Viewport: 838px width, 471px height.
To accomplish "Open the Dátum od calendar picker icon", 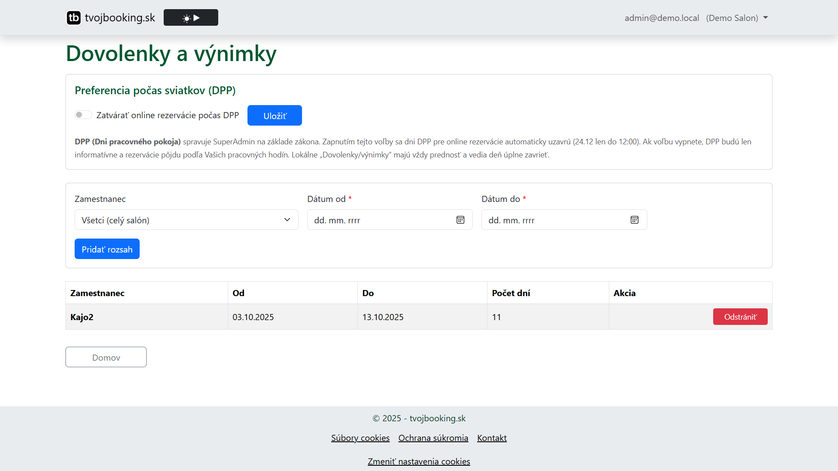I will (460, 220).
